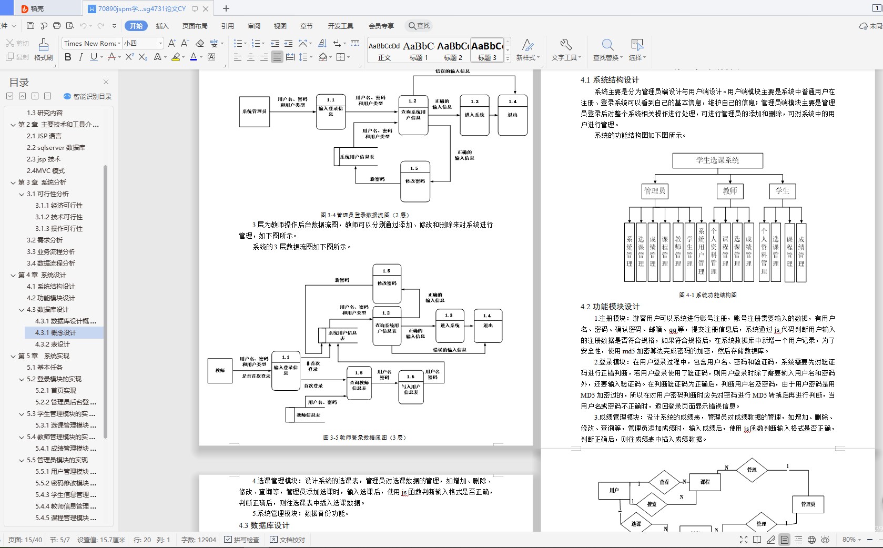Collapse 5.2 登录模块的实现 outline node
Viewport: 883px width, 548px height.
click(x=22, y=379)
